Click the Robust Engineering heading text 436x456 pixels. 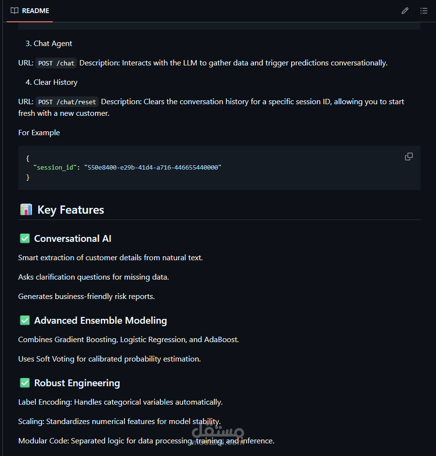click(77, 383)
